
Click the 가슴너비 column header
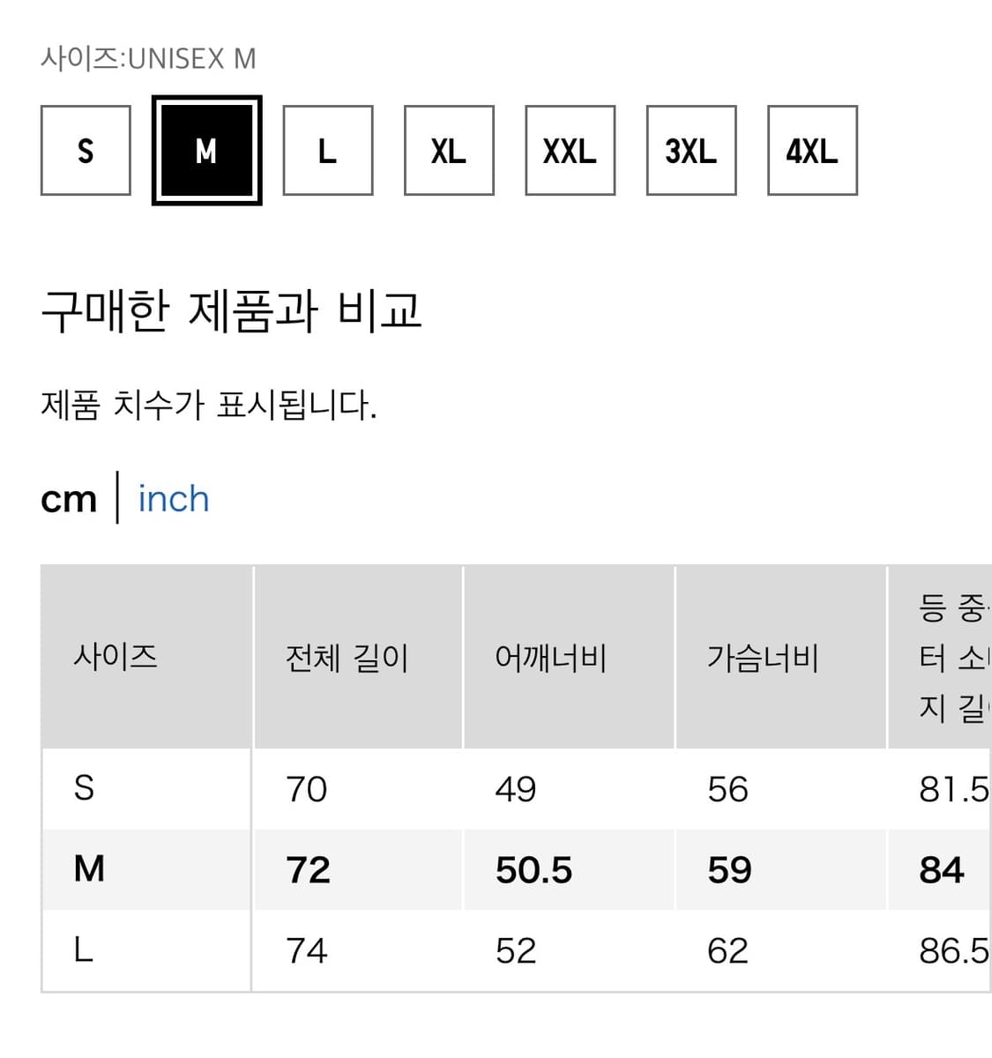(763, 658)
